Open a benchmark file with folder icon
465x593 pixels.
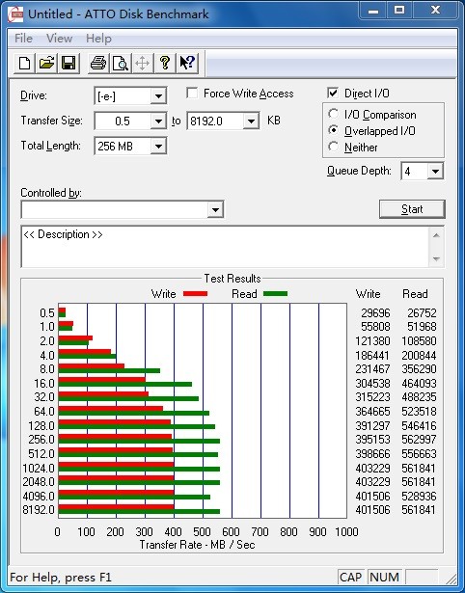point(46,64)
